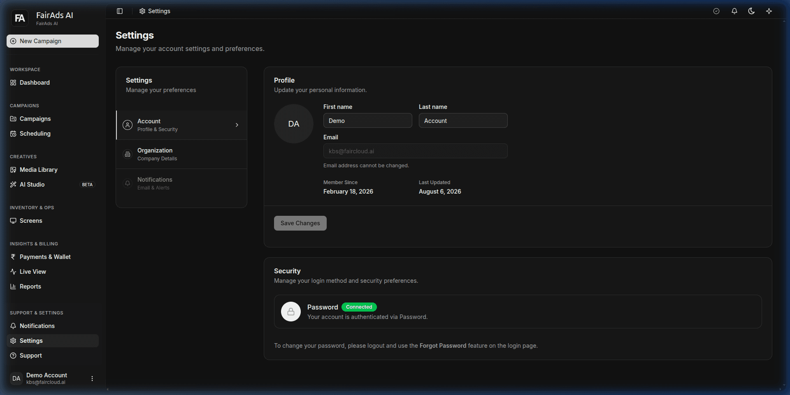Click the DA avatar in sidebar footer
790x395 pixels.
(16, 379)
